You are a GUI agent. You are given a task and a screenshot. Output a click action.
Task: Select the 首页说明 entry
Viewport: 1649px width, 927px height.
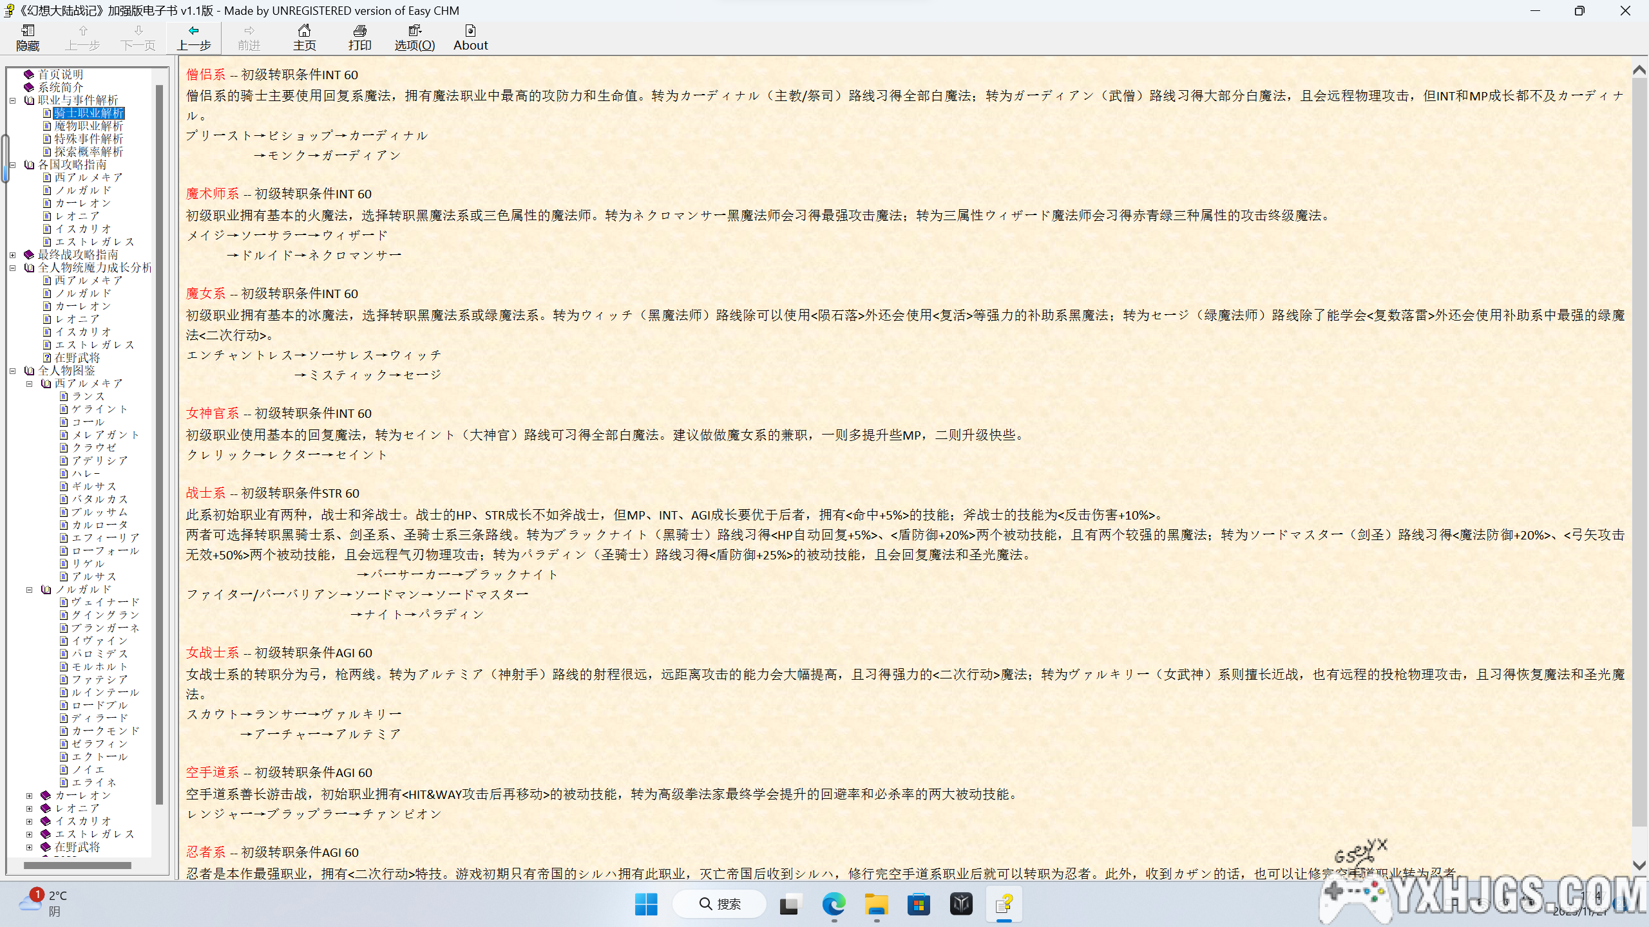60,75
